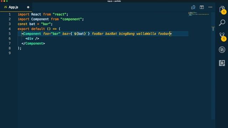This screenshot has height=128, width=228.
Task: Click line number 3 in the gutter
Action: pos(10,24)
